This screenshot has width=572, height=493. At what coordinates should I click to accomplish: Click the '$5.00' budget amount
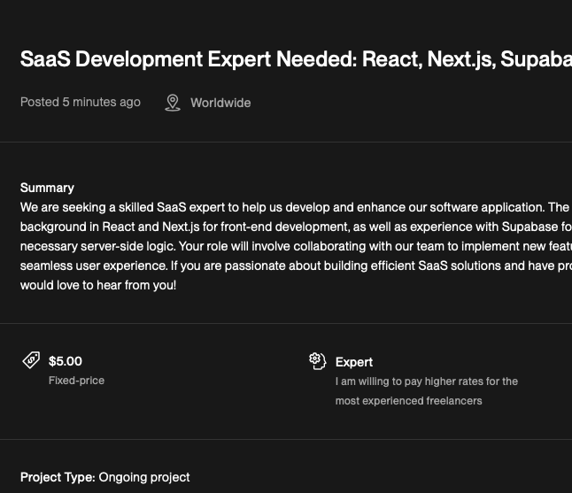click(66, 361)
